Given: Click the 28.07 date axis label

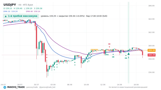Looking at the screenshot, I should tap(20, 84).
